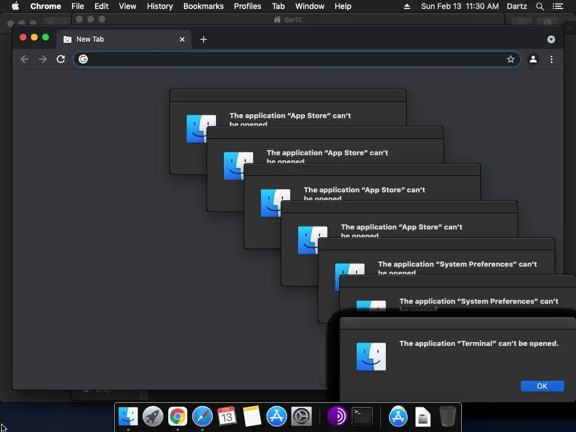Click the 'Terminal can't be opened' message
576x432 pixels.
pos(479,344)
